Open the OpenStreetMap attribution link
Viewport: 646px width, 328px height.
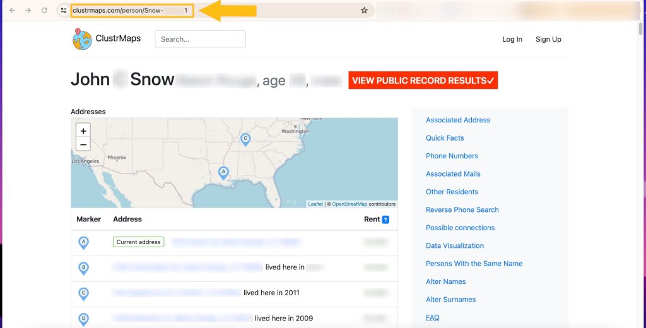pyautogui.click(x=349, y=204)
